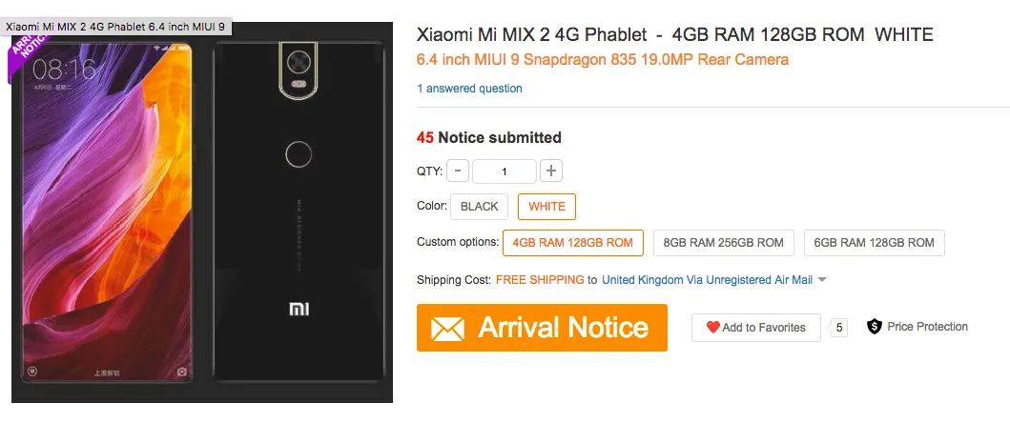Image resolution: width=1010 pixels, height=423 pixels.
Task: Click the quantity input field
Action: pyautogui.click(x=505, y=171)
